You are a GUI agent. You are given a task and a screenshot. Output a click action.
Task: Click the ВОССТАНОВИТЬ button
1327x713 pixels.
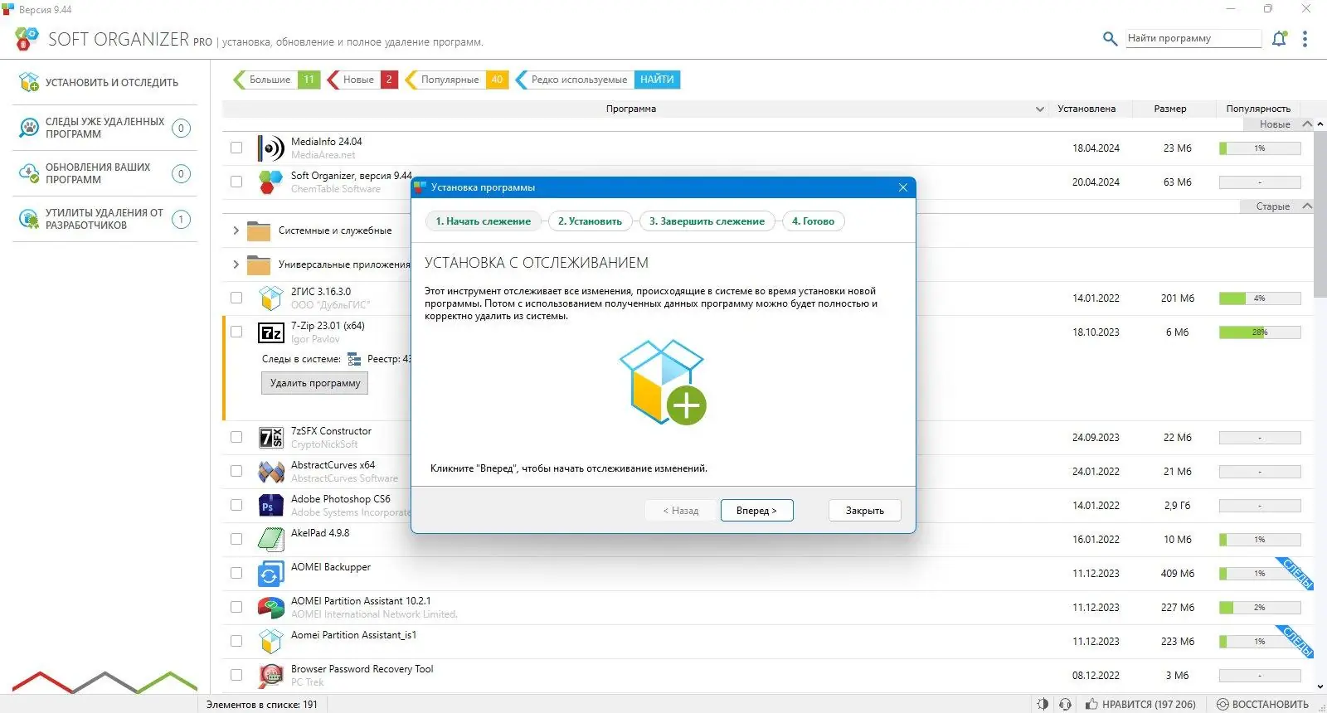tap(1262, 704)
